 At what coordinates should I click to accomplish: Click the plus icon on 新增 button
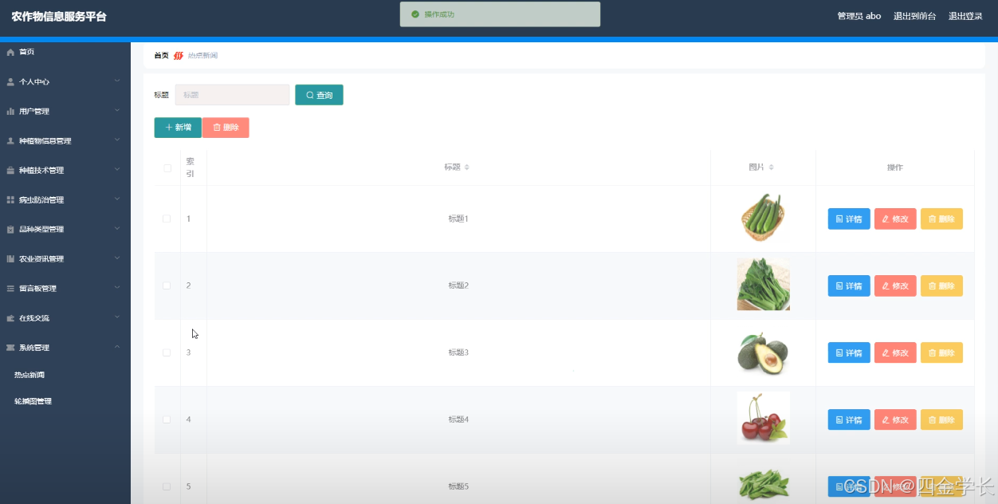coord(169,128)
